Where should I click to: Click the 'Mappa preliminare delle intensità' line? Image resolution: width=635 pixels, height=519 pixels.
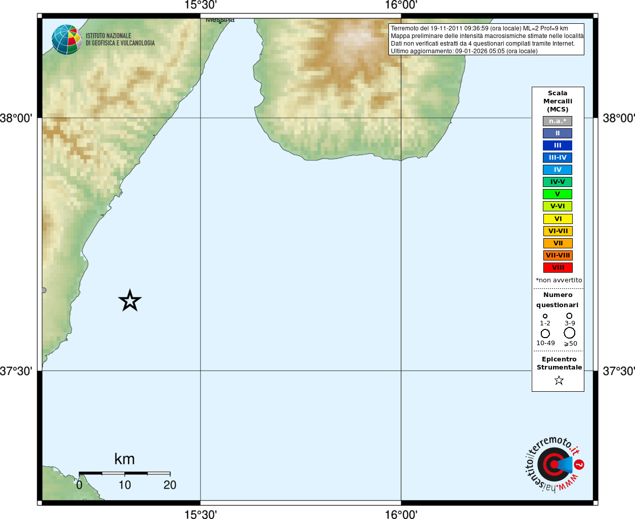click(x=487, y=36)
